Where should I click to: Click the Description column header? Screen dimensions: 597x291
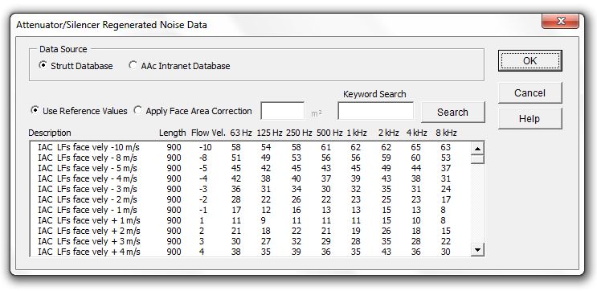[50, 133]
